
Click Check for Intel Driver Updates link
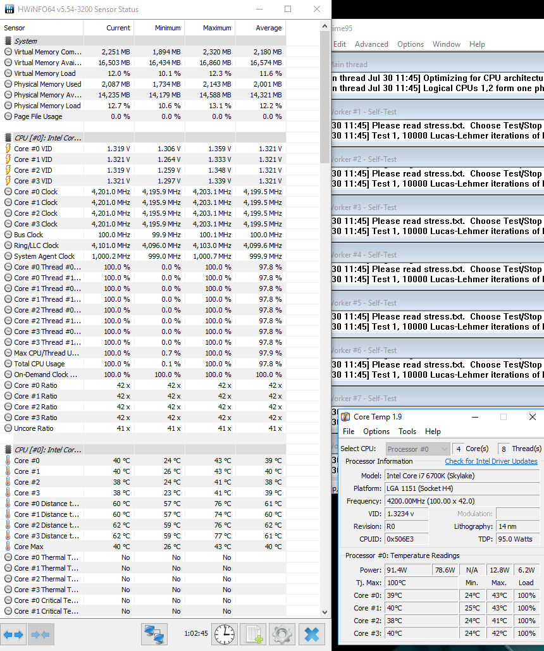[491, 461]
